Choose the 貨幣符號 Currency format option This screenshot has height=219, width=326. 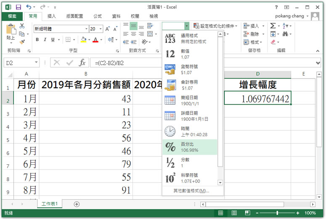coord(190,69)
